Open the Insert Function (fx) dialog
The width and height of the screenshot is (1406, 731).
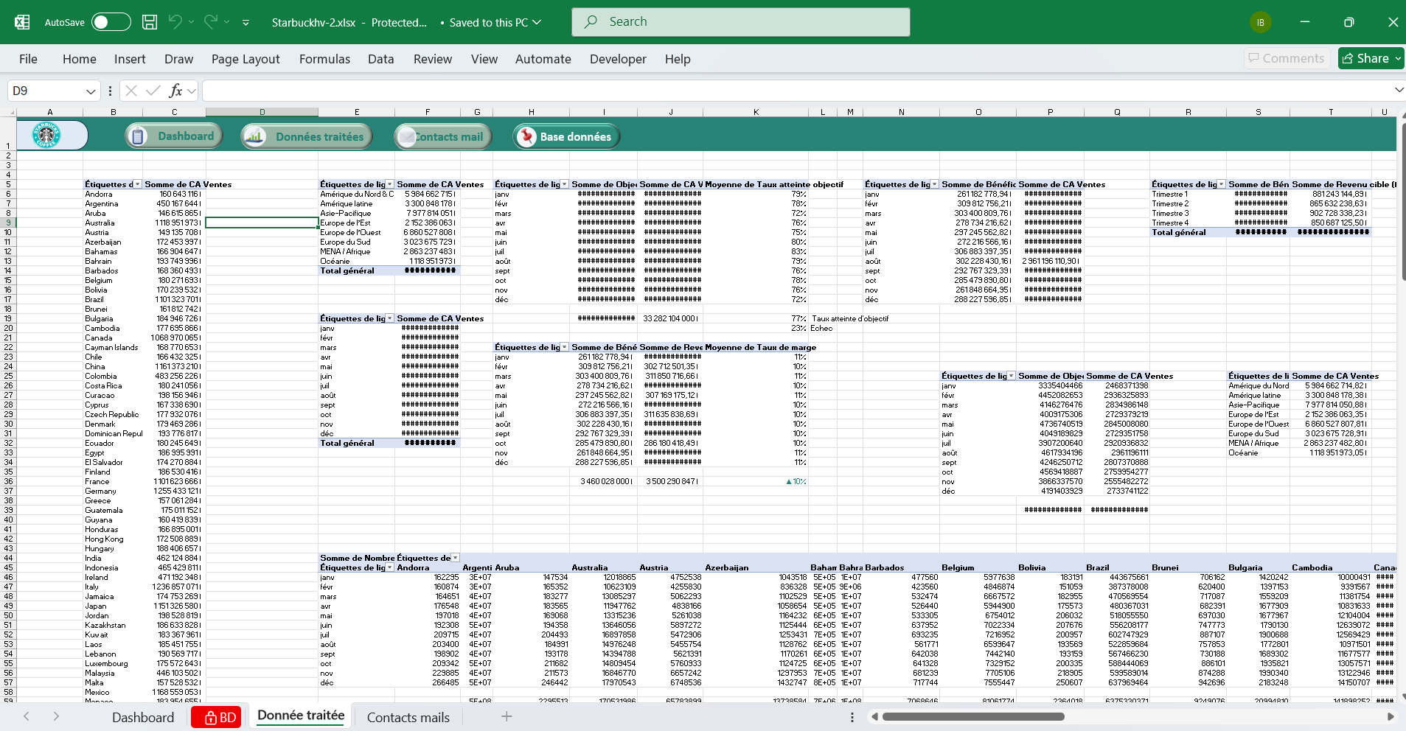tap(175, 90)
